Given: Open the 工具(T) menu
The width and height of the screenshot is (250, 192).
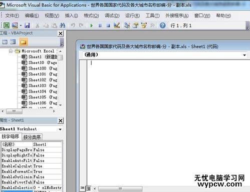Looking at the screenshot, I should coord(152,15).
